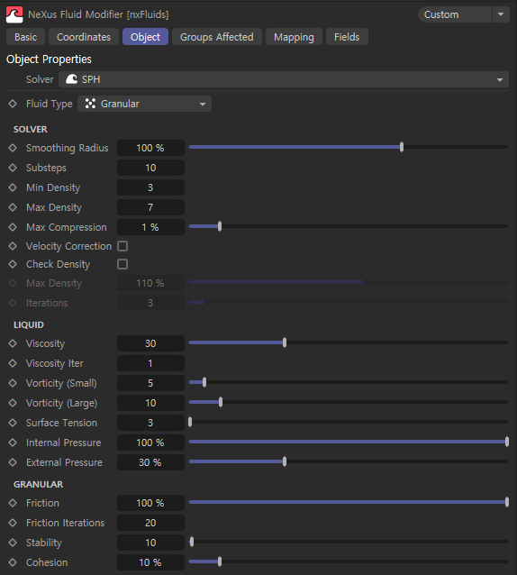Viewport: 517px width, 575px height.
Task: Toggle keyframe diamond for Viscosity Iter
Action: click(13, 363)
